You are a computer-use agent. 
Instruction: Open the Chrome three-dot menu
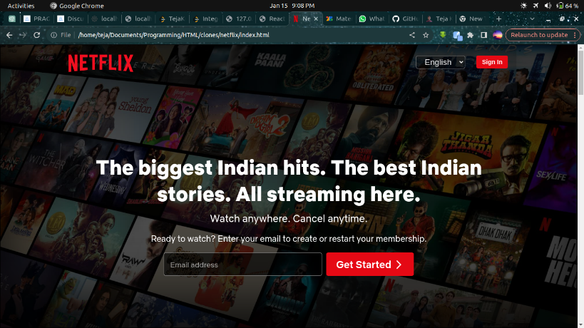pos(575,35)
